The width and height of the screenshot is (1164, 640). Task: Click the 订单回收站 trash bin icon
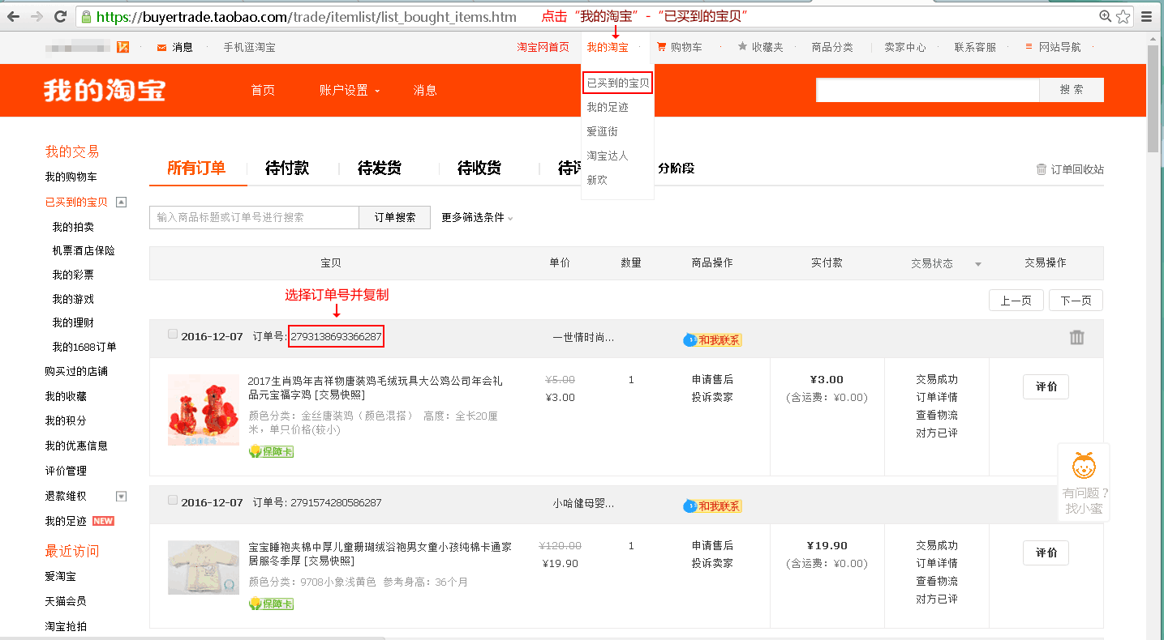(1042, 169)
